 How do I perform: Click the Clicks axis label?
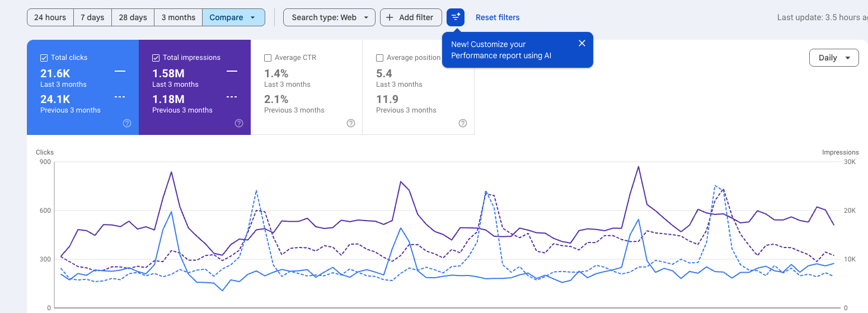(x=45, y=152)
